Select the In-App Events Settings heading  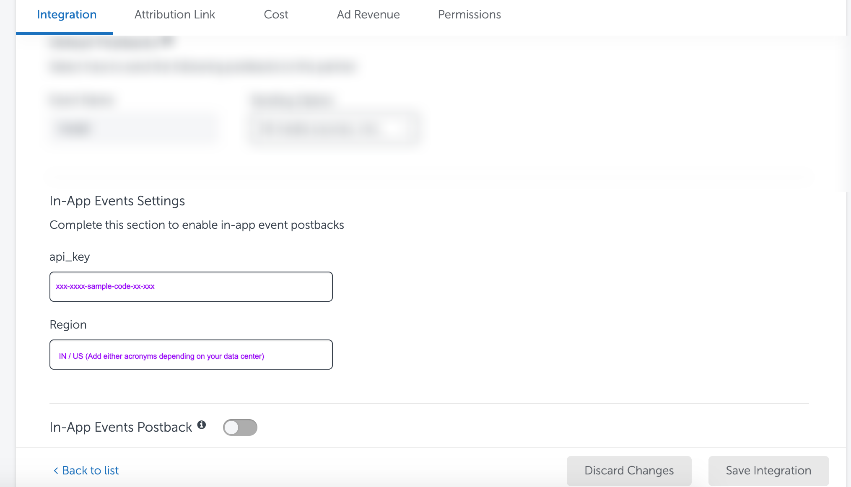(117, 201)
